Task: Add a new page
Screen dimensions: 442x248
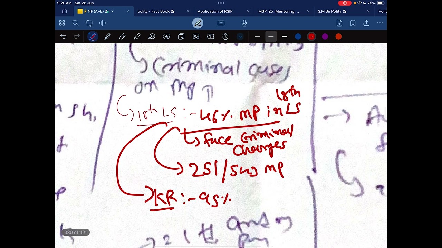Action: click(339, 23)
